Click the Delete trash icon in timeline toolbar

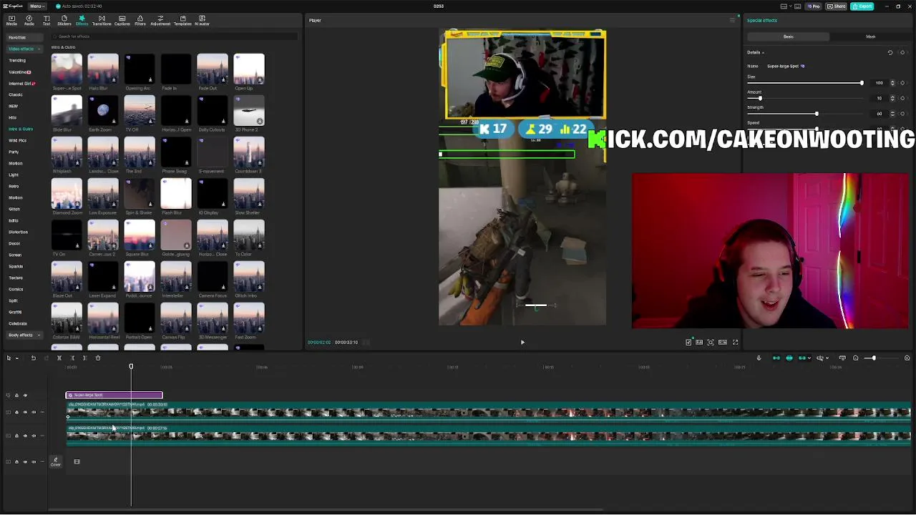98,358
